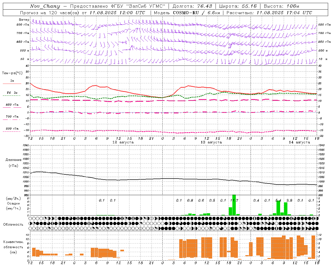Screen dimensions: 332x265
Task: Click the Широта: 55.16 latitude value
Action: pyautogui.click(x=238, y=6)
